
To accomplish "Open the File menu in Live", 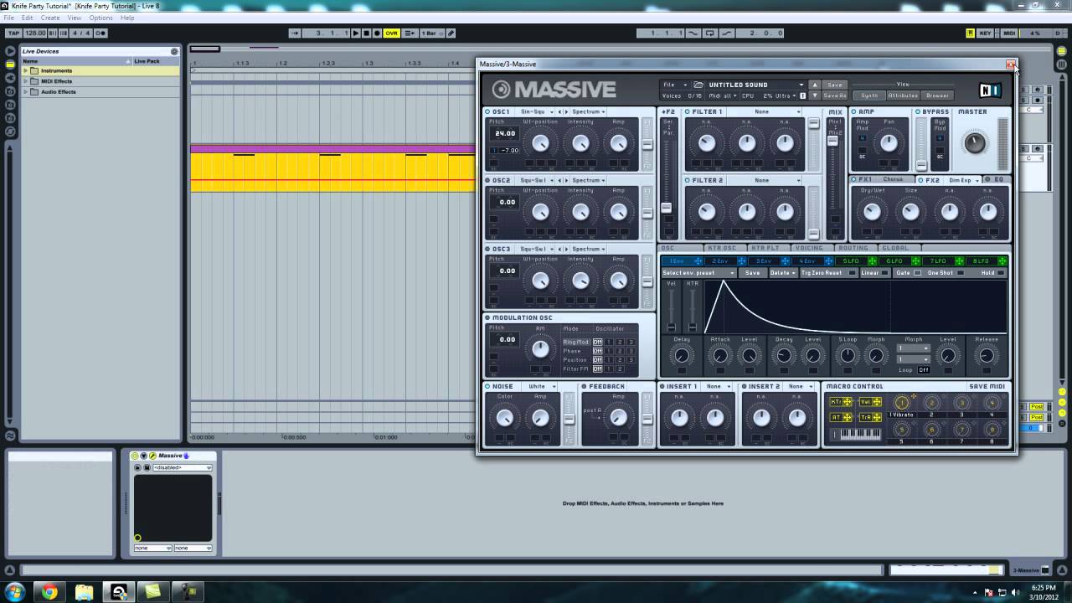I will point(8,18).
